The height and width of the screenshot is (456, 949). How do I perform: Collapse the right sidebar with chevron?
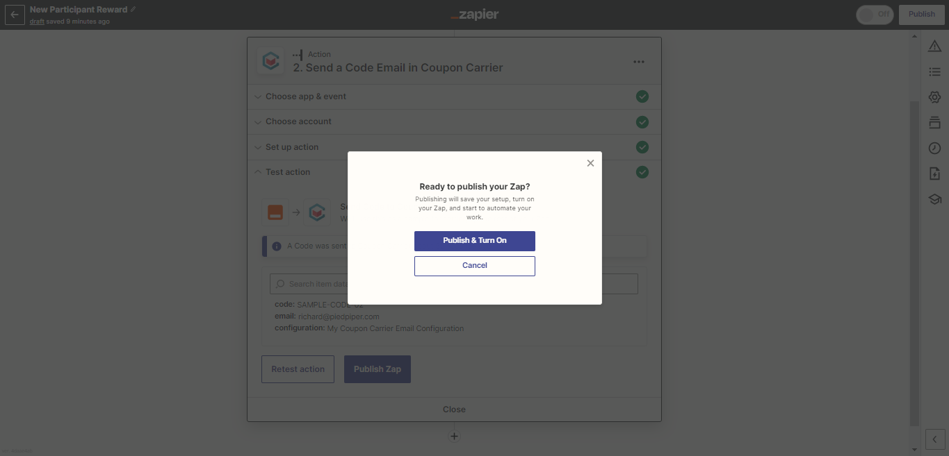(x=934, y=439)
